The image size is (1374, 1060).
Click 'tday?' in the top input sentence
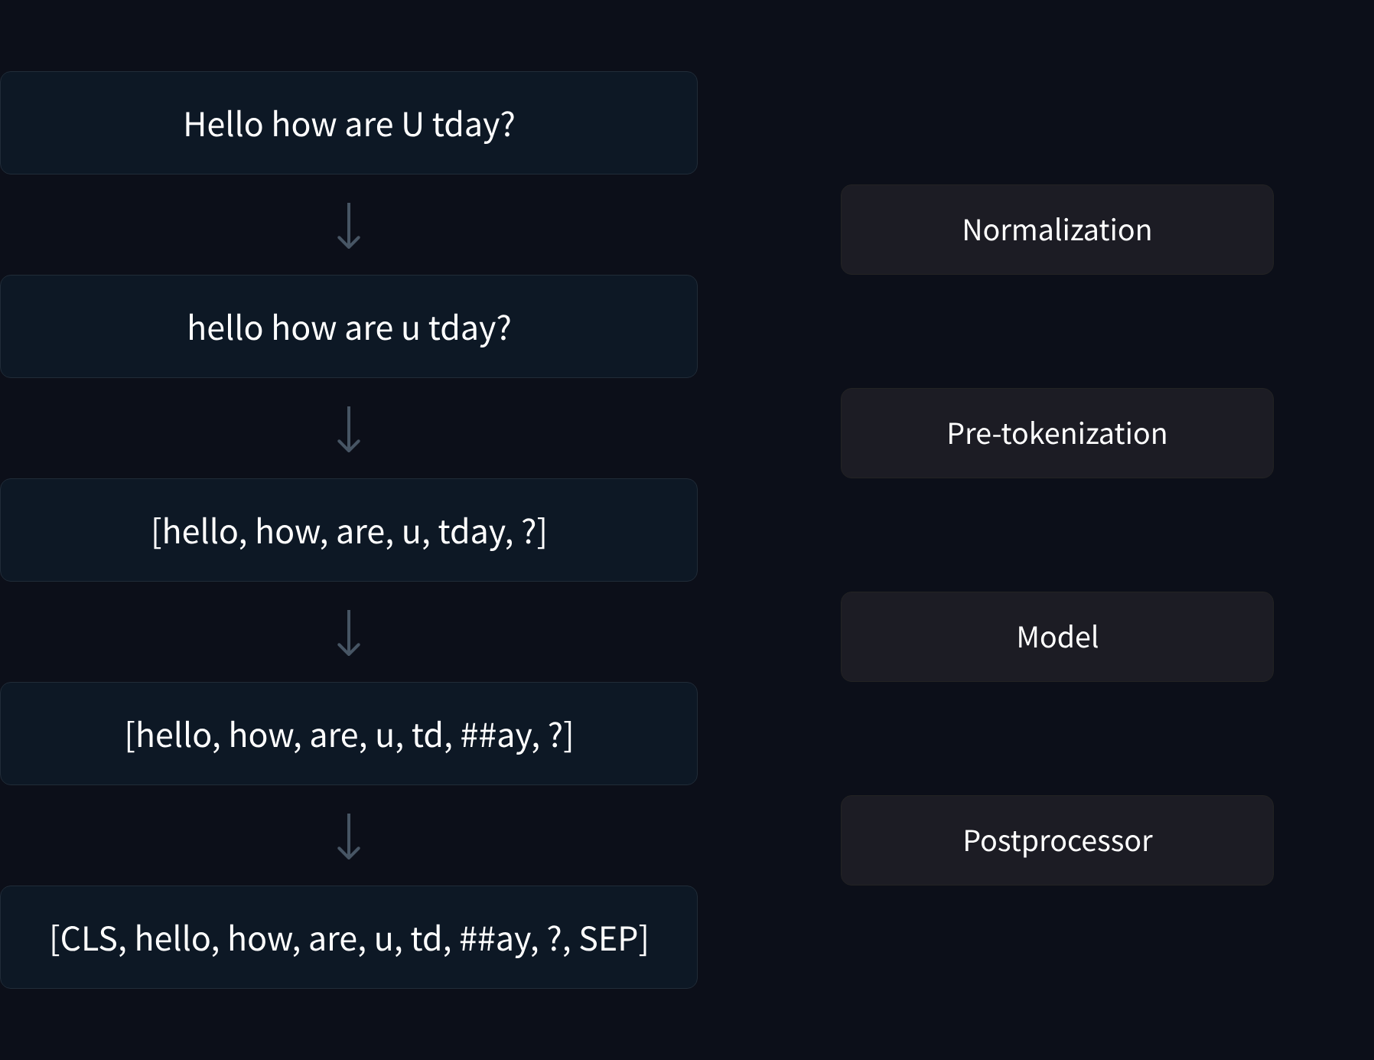tap(474, 126)
